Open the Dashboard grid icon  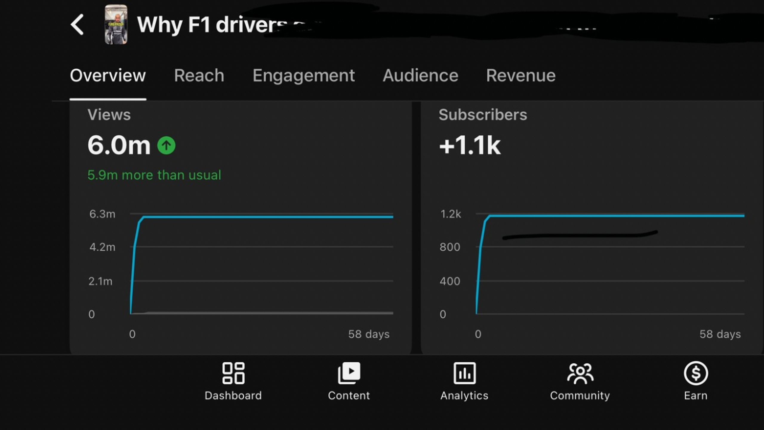(233, 373)
